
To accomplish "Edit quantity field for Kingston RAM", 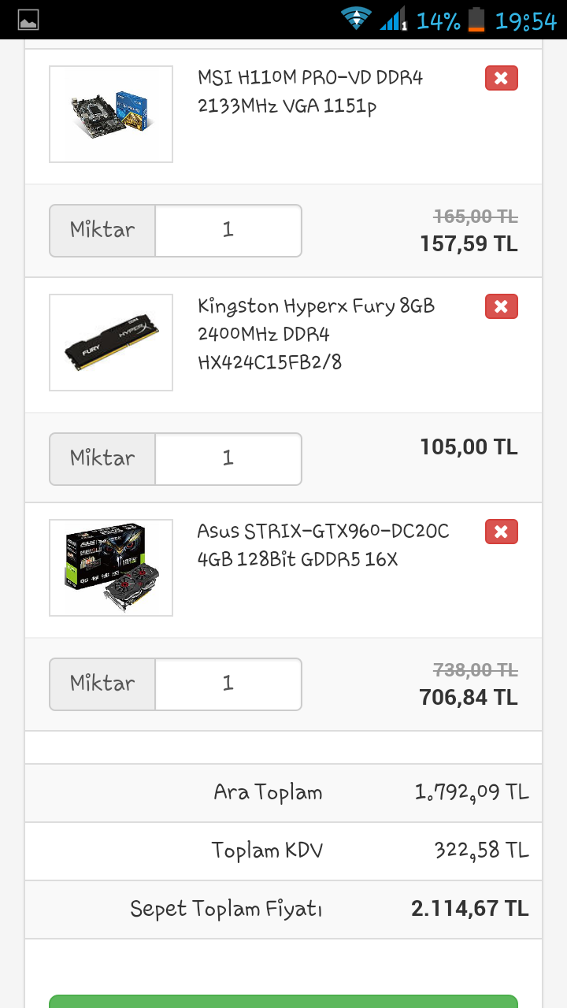I will 228,458.
